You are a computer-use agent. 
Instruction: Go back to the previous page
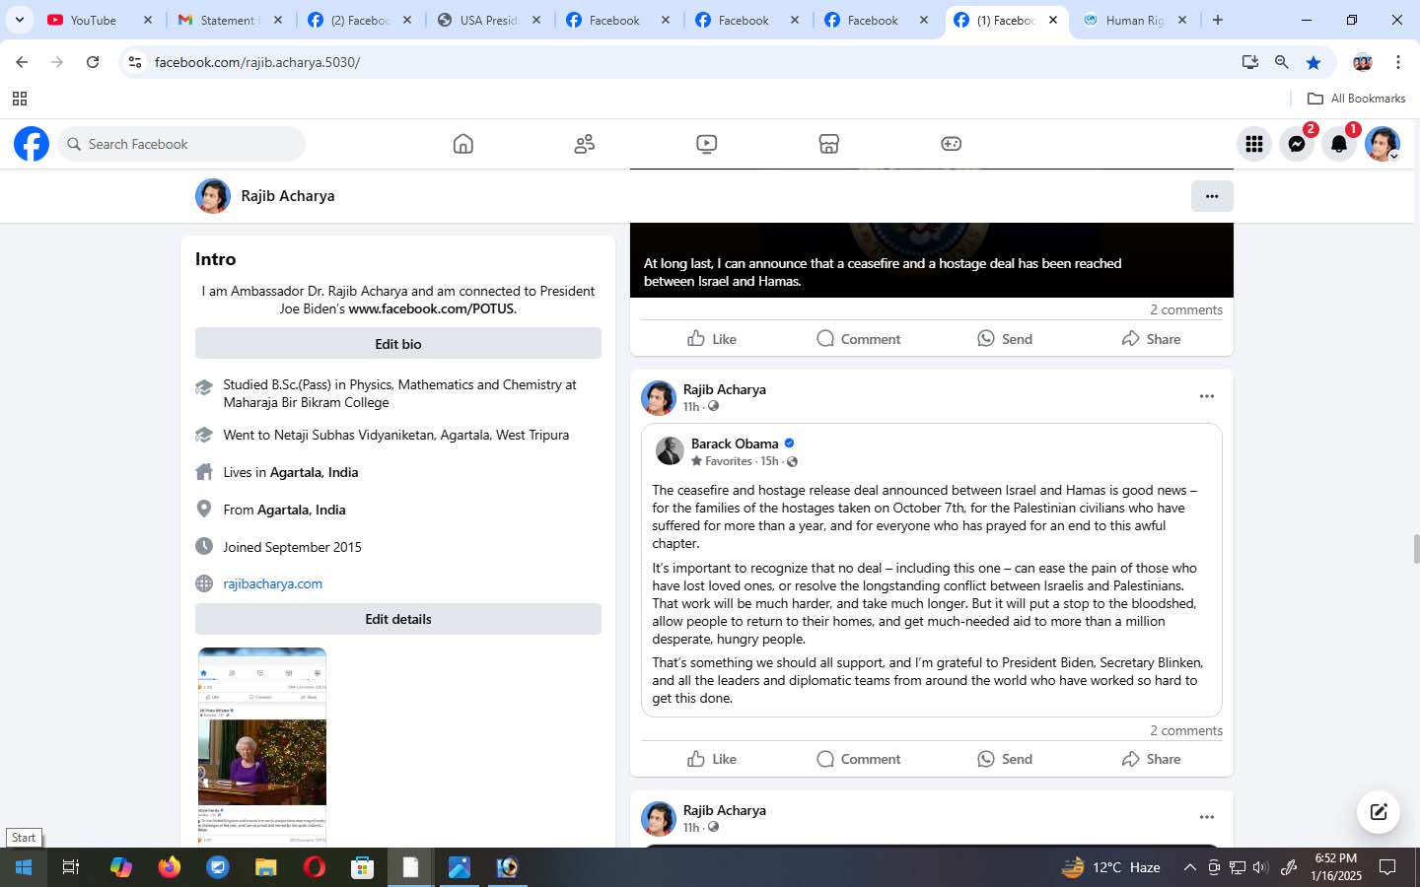pyautogui.click(x=22, y=62)
